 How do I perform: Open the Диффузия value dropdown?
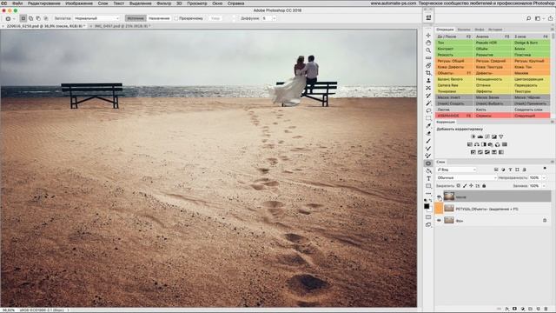275,18
